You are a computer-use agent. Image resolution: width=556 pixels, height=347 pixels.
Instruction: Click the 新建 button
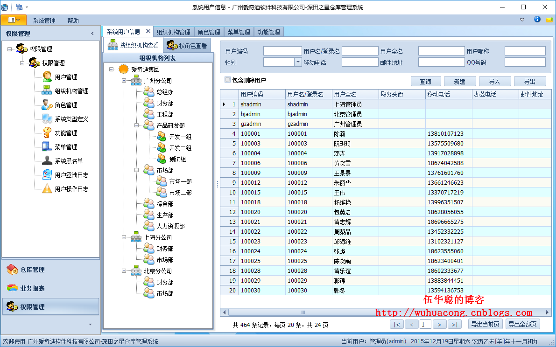point(459,82)
